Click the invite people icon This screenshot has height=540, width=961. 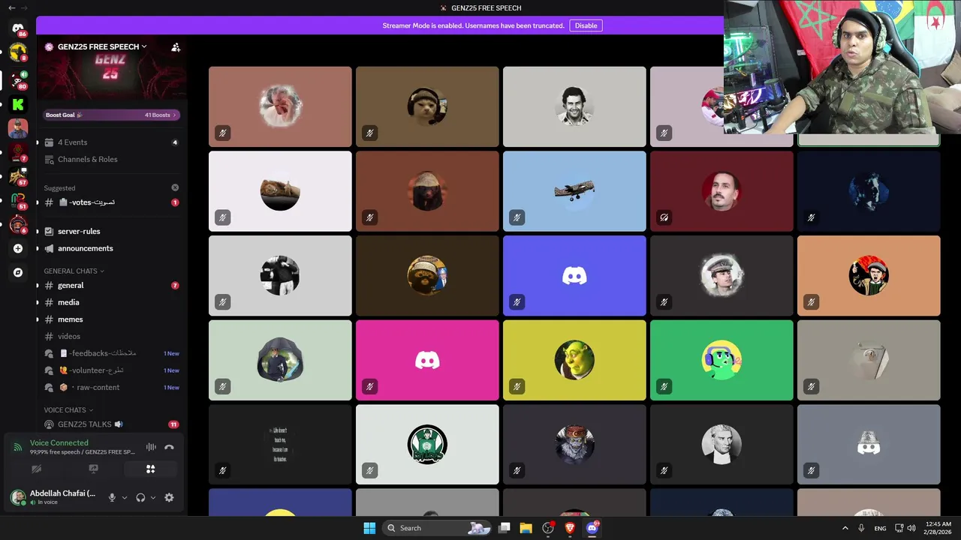[x=176, y=46]
